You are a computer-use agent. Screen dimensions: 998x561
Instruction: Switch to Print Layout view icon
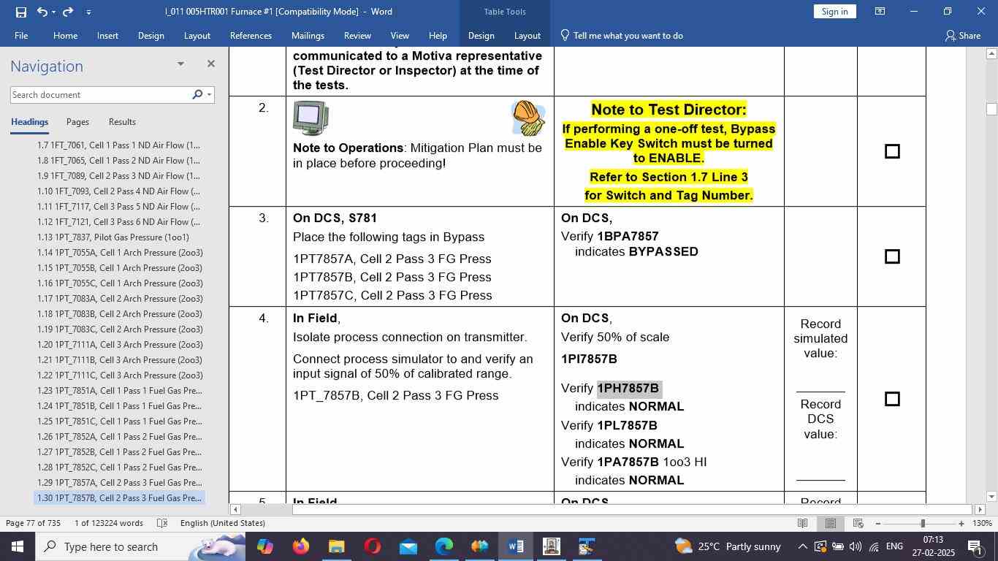[x=831, y=523]
